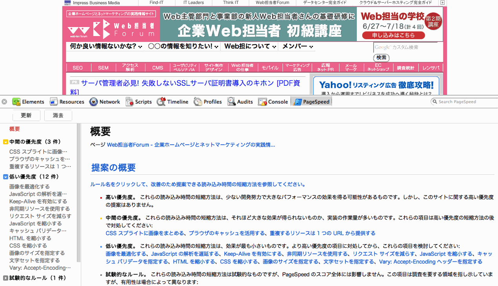Click the Google カスタム検索 field
Image resolution: width=498 pixels, height=286 pixels.
coord(405,47)
